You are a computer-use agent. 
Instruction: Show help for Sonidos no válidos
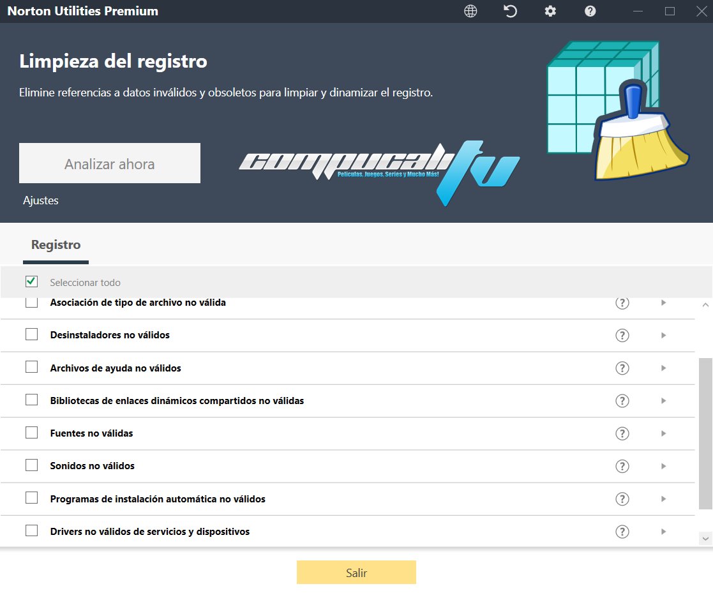click(622, 465)
